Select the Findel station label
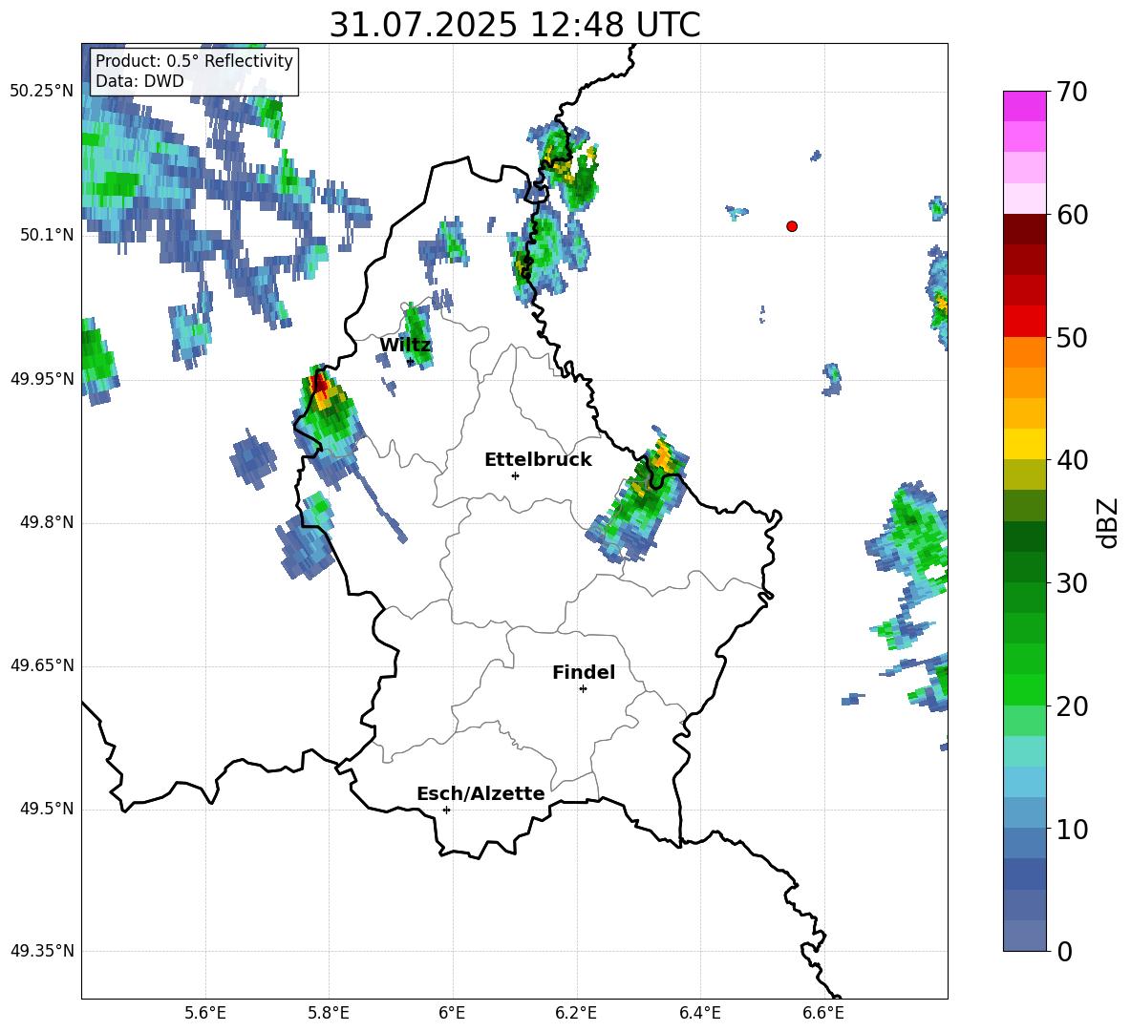1131x1032 pixels. coord(584,672)
